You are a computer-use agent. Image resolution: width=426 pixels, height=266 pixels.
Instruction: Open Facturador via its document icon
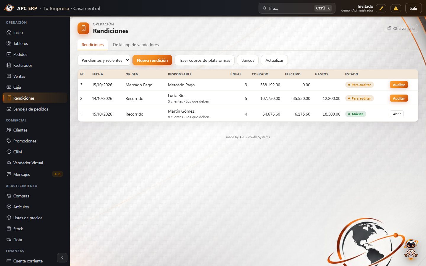pos(9,65)
